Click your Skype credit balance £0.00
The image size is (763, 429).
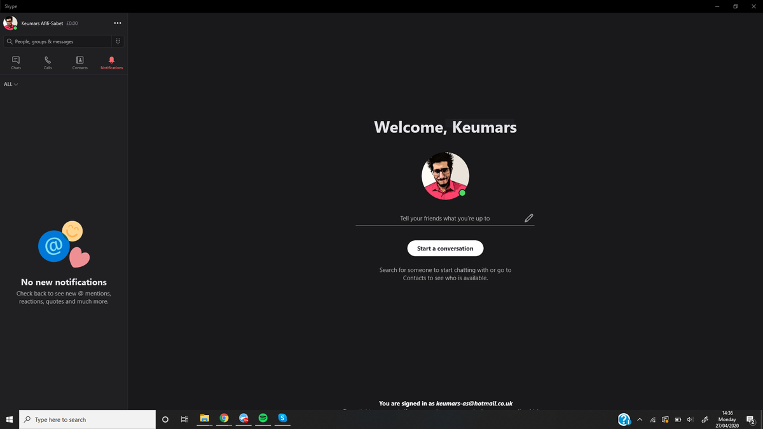72,23
